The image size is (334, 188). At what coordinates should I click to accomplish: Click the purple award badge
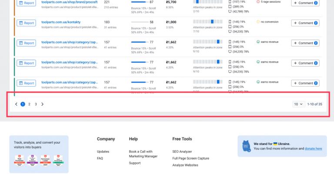pyautogui.click(x=32, y=161)
